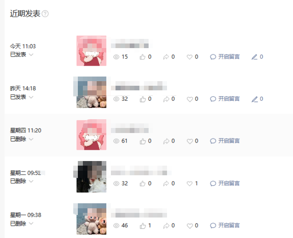
Task: Click the edit pencil icon on today's 11:03 post
Action: [254, 57]
